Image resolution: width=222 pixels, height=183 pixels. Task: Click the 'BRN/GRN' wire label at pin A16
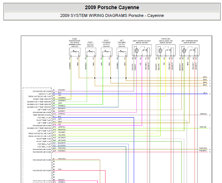tap(62, 130)
